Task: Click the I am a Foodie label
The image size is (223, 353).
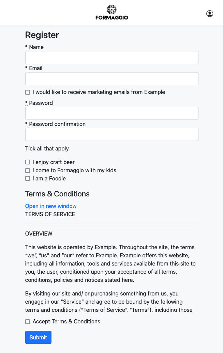Action: [x=49, y=178]
